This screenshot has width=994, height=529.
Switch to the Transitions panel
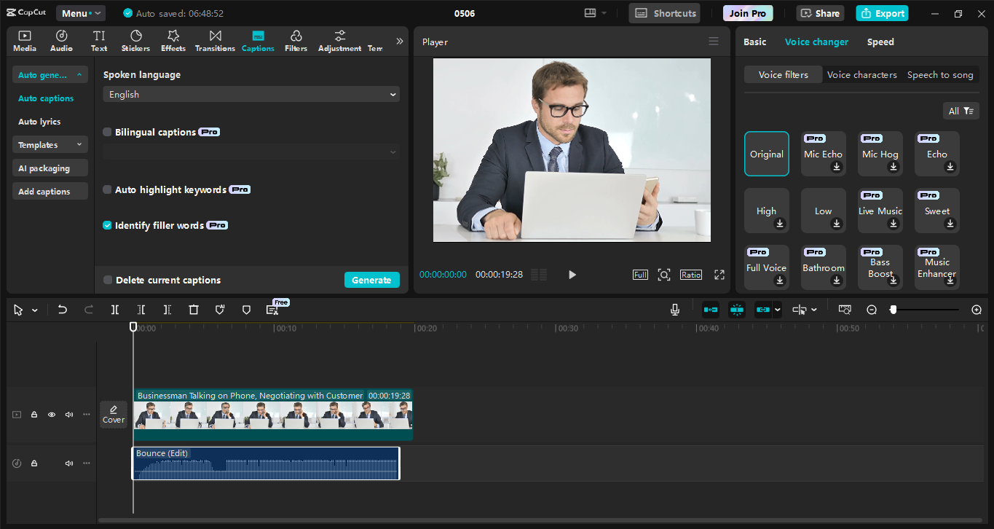click(215, 40)
